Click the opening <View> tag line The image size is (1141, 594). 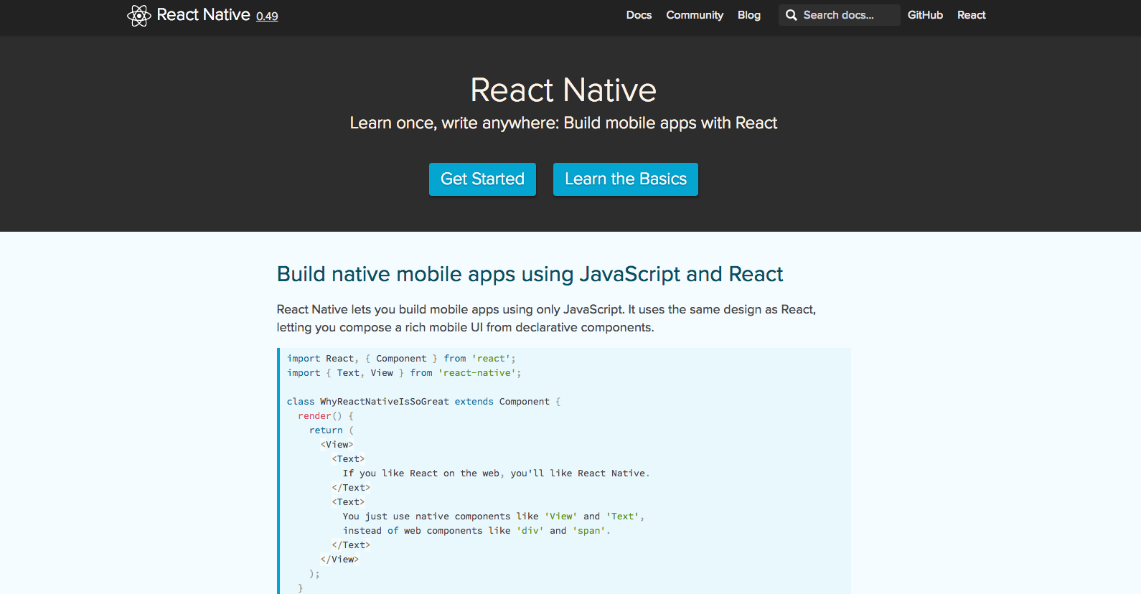point(337,445)
